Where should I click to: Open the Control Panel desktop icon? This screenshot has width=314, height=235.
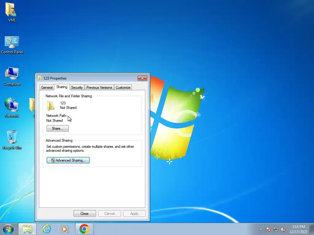click(x=12, y=45)
